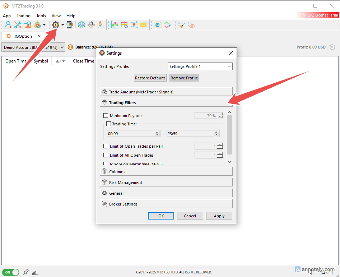This screenshot has height=277, width=340.
Task: Expand the Trade Amount (MetaTrader Signals) section
Action: pyautogui.click(x=166, y=92)
